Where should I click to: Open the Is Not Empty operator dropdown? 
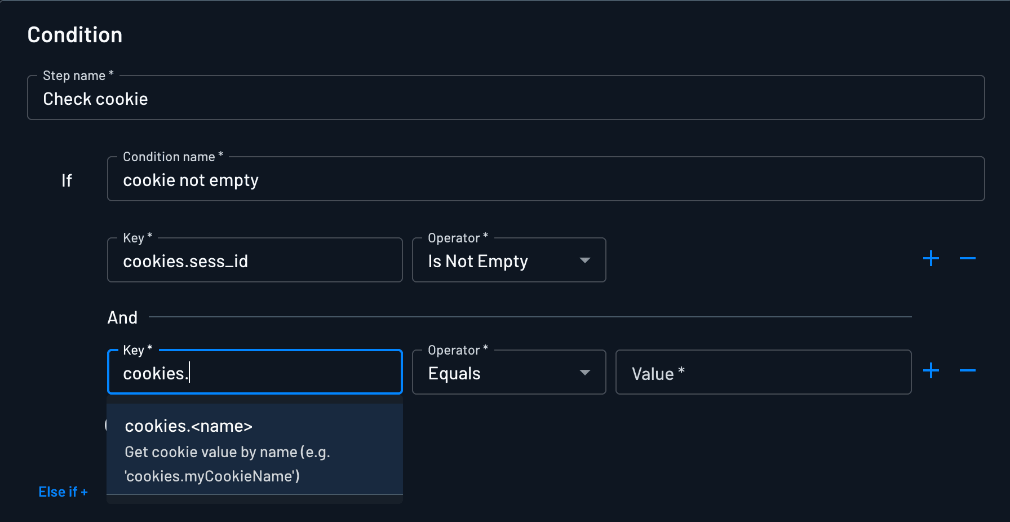click(508, 260)
